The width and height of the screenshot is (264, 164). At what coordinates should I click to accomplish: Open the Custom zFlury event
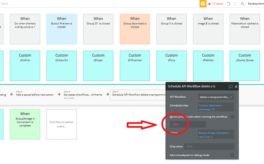point(171,66)
